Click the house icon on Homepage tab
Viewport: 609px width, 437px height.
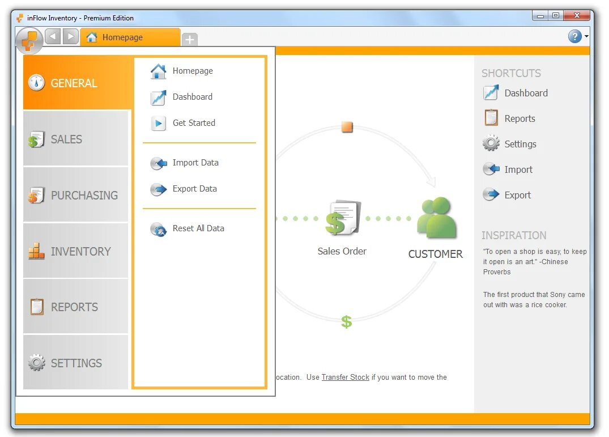coord(92,37)
